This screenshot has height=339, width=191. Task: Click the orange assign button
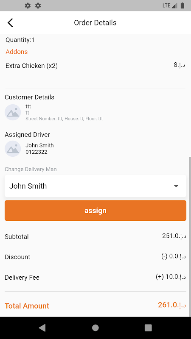95,211
